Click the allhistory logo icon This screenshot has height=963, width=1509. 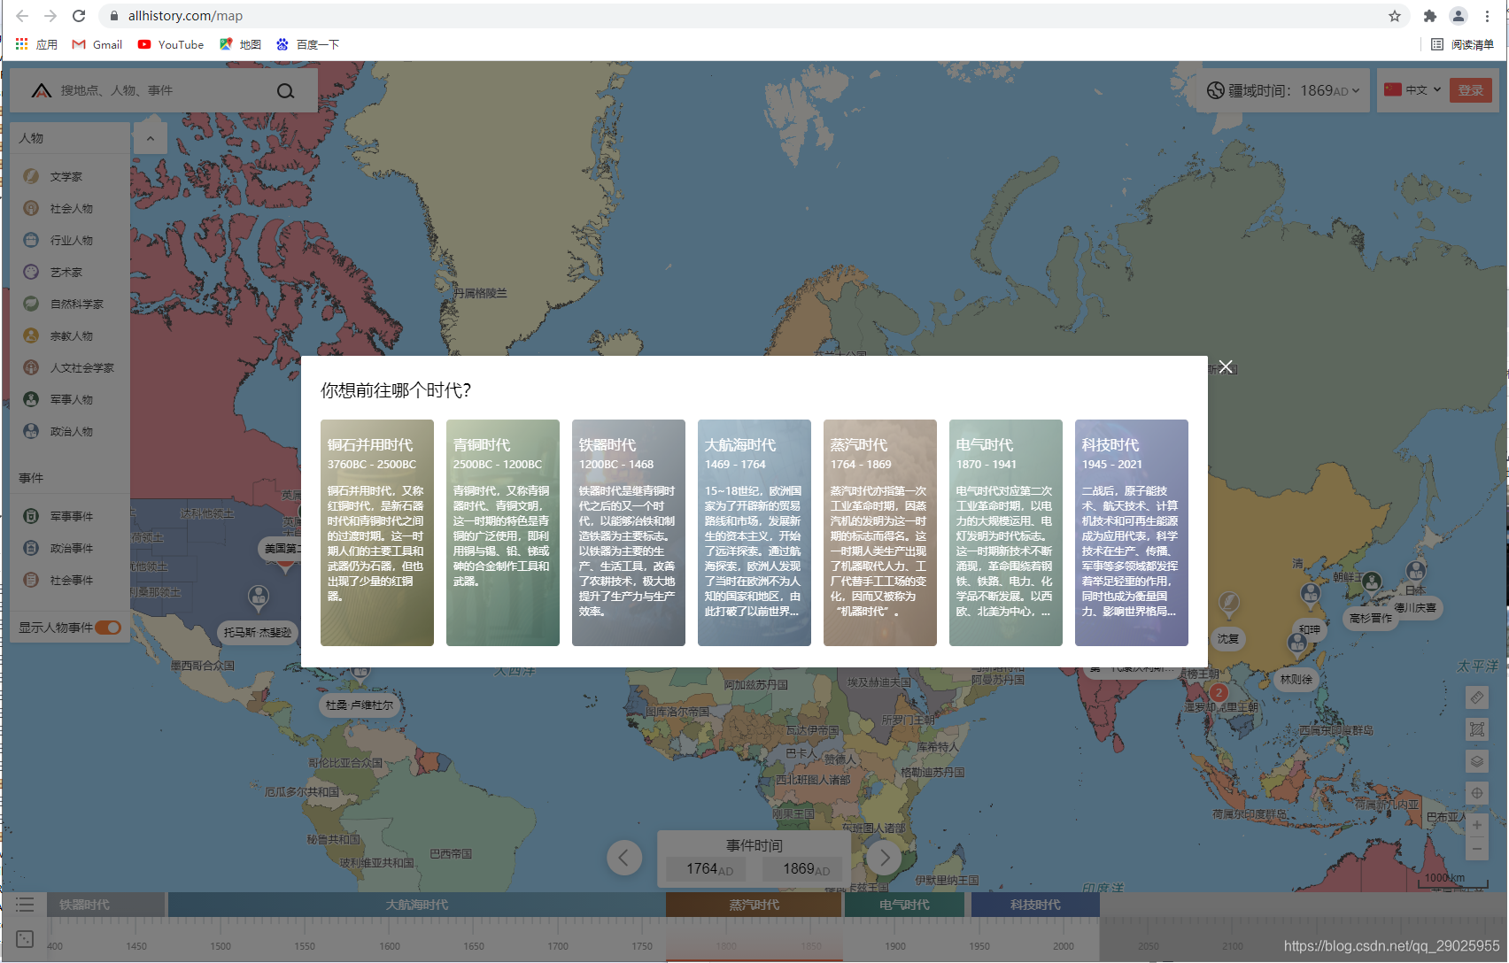[x=41, y=90]
